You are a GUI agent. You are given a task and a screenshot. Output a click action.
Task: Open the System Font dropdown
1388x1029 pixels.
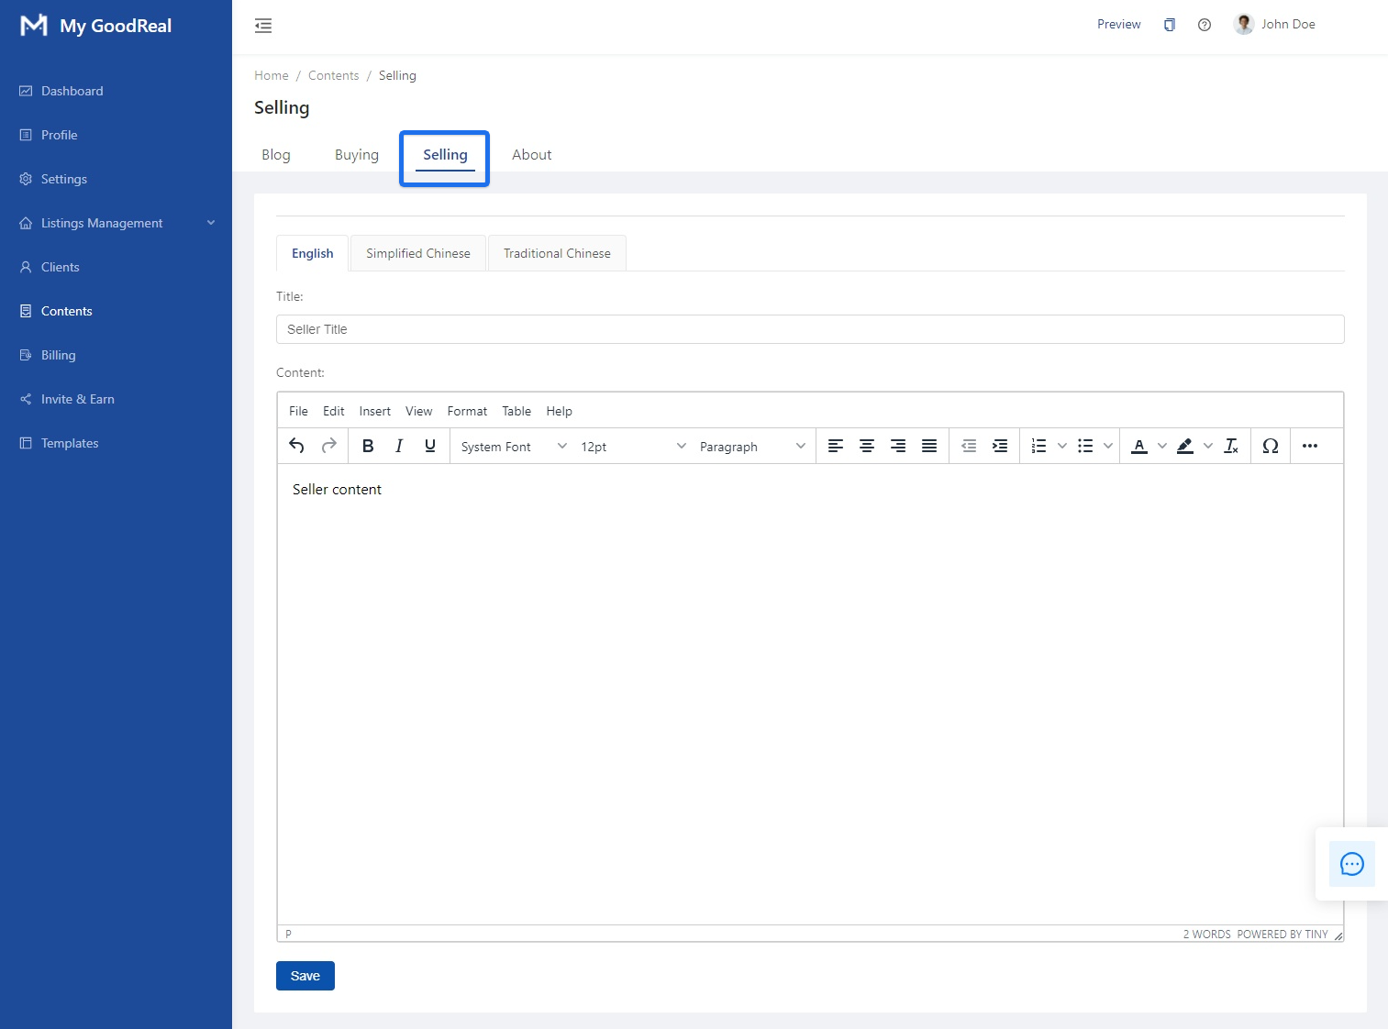coord(514,447)
